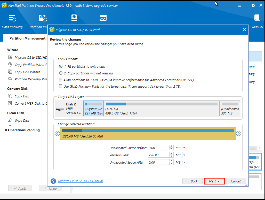The height and width of the screenshot is (200, 265).
Task: Click the yellow selected partition size bar
Action: [148, 134]
